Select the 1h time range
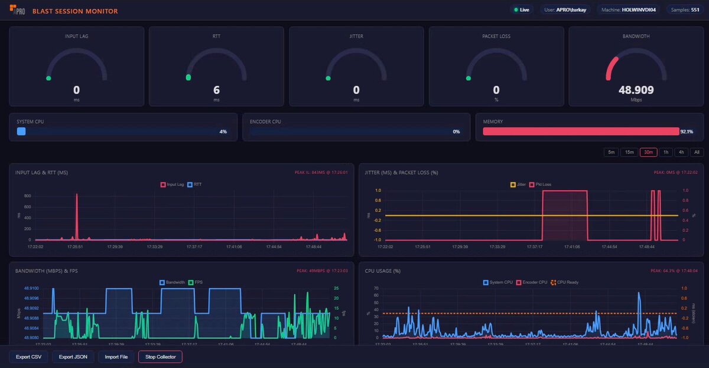The height and width of the screenshot is (368, 709). click(666, 152)
